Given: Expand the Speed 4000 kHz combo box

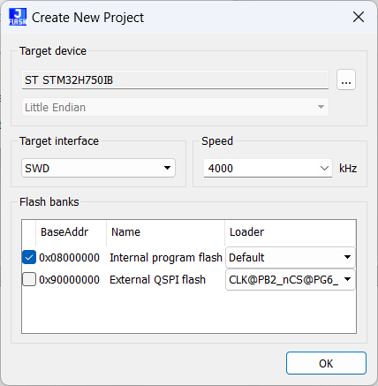Looking at the screenshot, I should (x=268, y=168).
